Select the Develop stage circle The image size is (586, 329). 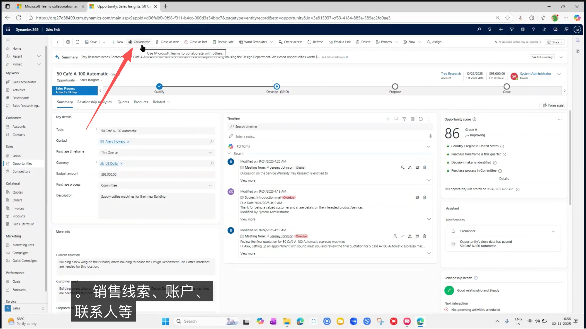coord(277,86)
